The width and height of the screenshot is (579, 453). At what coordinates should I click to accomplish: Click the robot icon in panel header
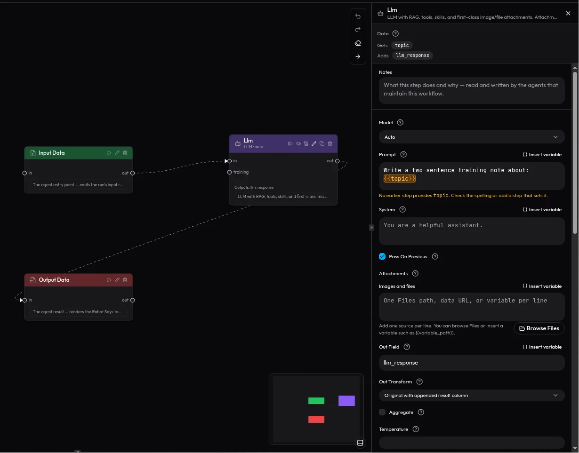(381, 13)
